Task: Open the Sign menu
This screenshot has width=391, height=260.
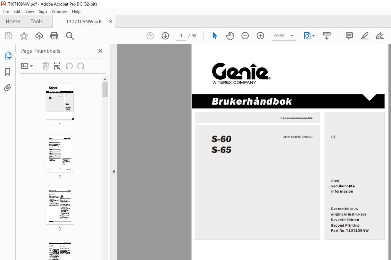Action: (43, 11)
